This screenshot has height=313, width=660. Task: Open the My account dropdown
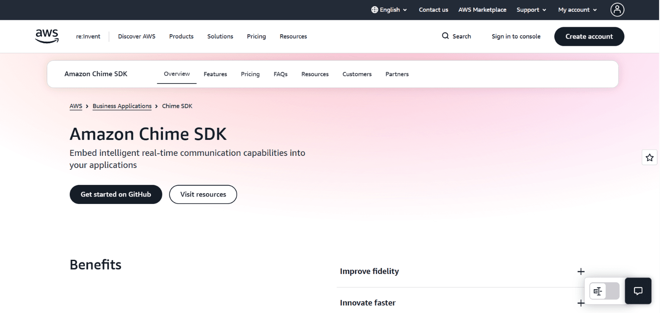point(578,10)
